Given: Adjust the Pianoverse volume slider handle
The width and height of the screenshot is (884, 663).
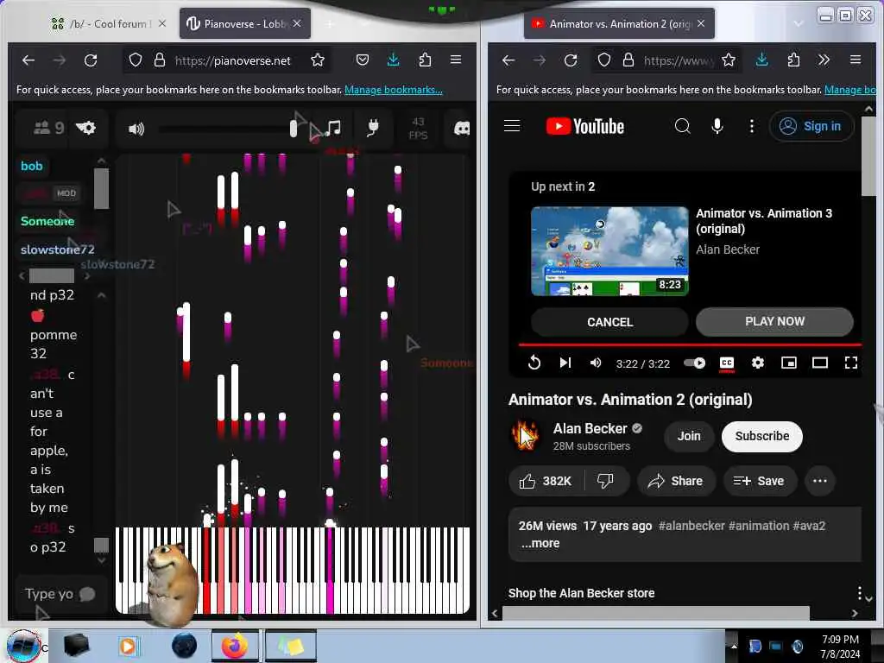Looking at the screenshot, I should [x=294, y=129].
